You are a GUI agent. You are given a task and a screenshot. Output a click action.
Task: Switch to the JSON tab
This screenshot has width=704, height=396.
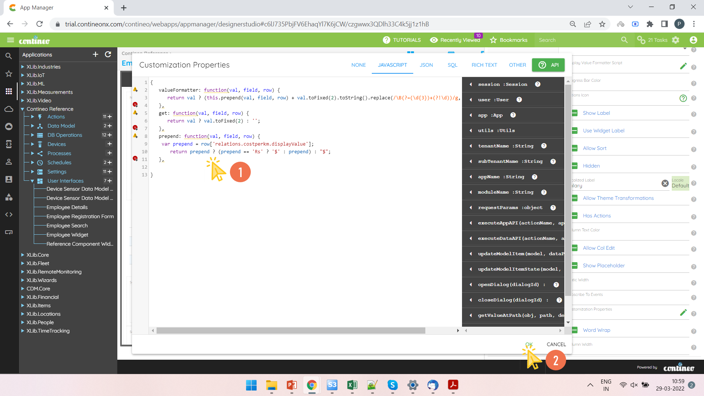426,65
